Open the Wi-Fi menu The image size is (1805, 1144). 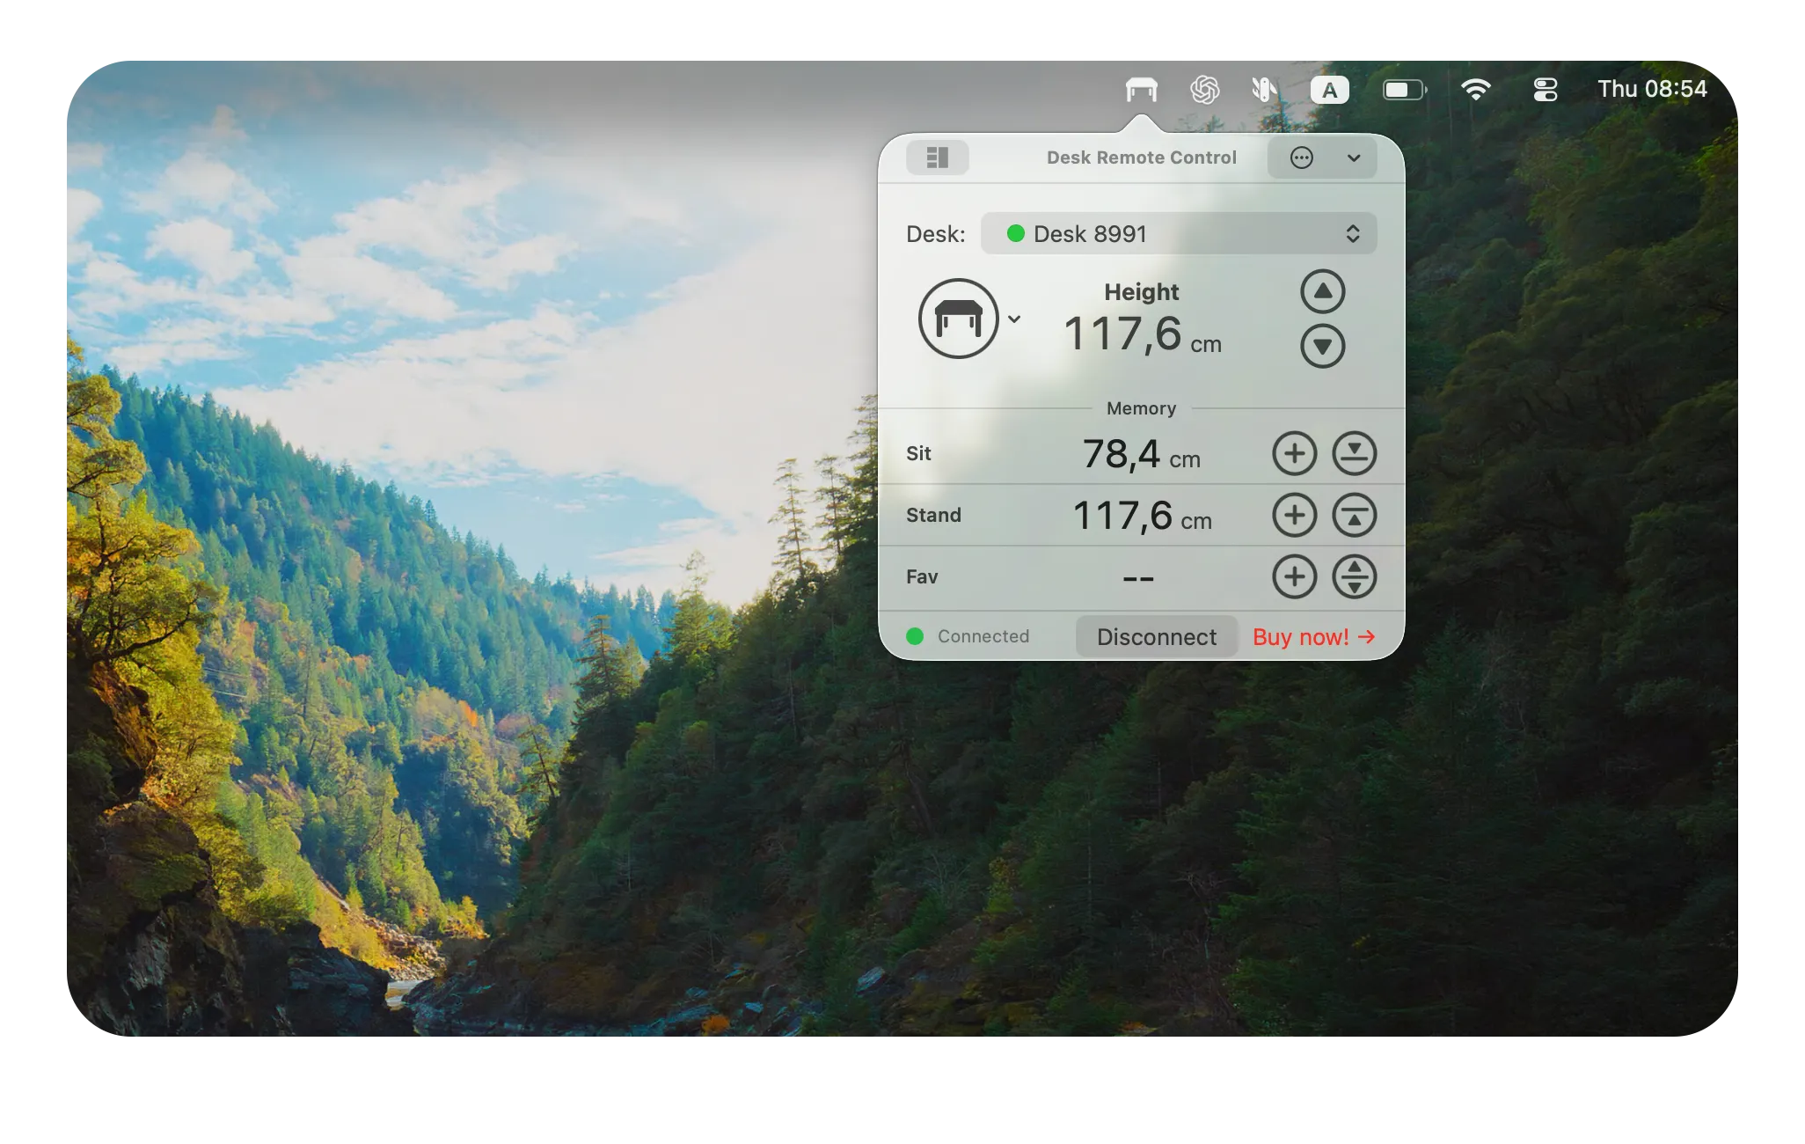1475,89
